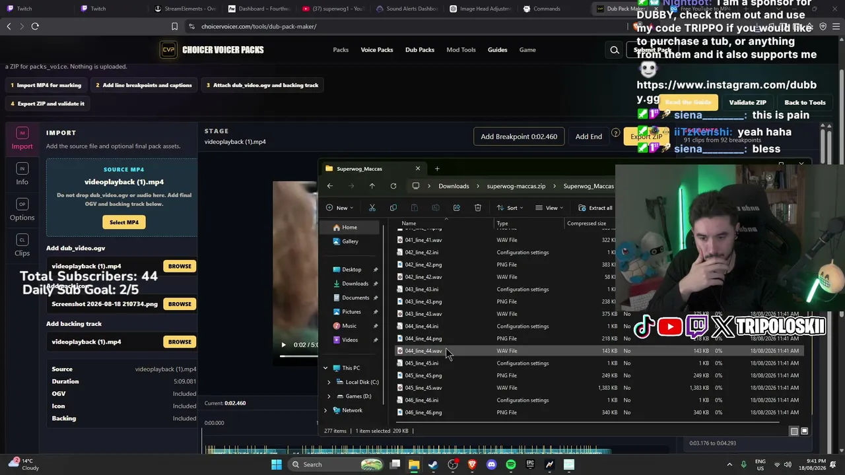Click the site search magnifier icon
The width and height of the screenshot is (845, 475).
coord(615,50)
